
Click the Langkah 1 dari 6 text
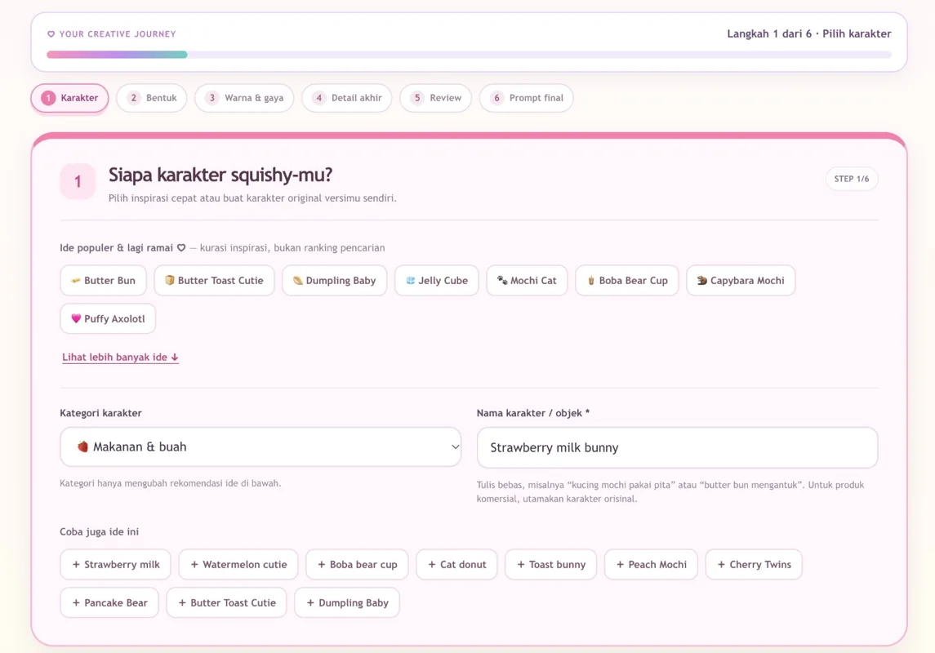[x=769, y=34]
